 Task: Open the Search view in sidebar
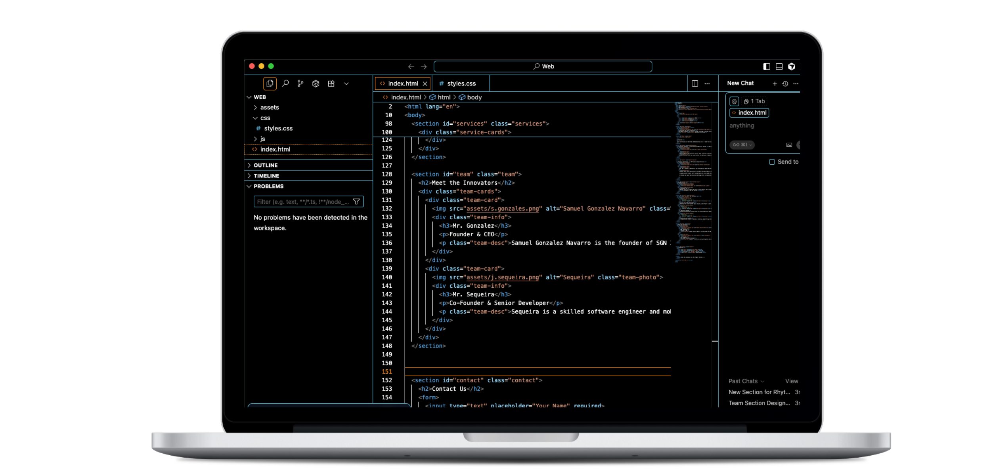285,84
